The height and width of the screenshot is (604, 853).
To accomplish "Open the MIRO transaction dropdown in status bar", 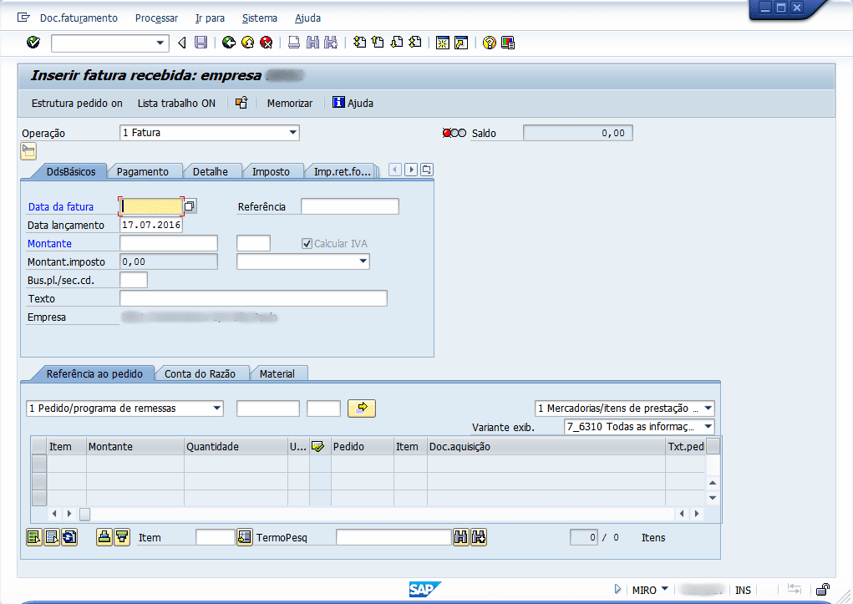I will point(664,589).
